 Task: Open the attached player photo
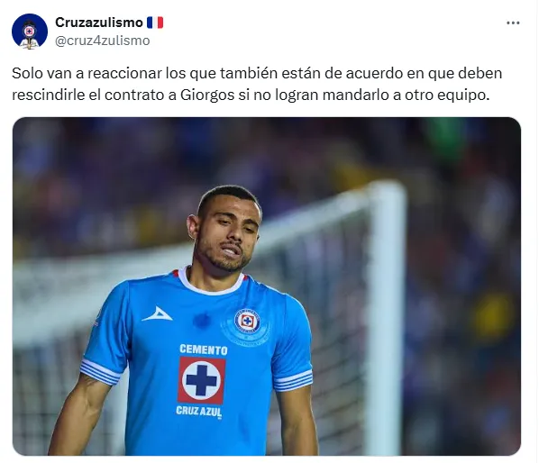(267, 286)
